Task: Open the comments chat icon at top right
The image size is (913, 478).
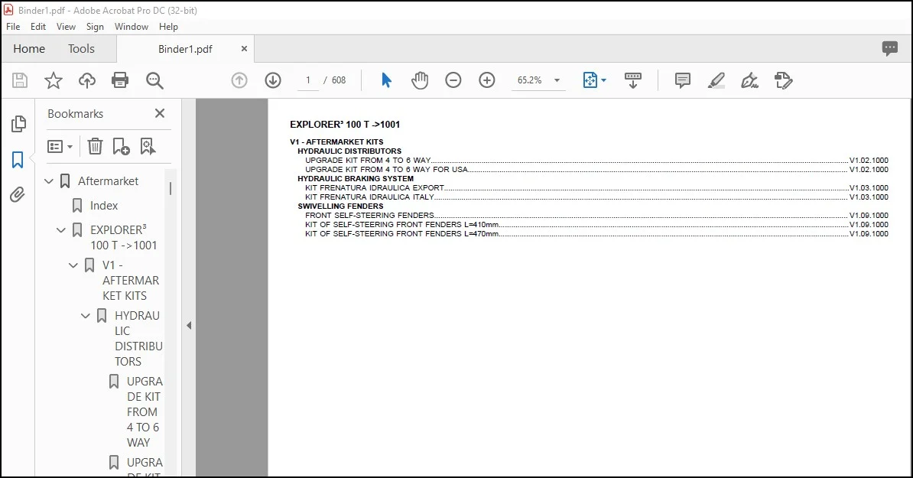Action: tap(890, 48)
